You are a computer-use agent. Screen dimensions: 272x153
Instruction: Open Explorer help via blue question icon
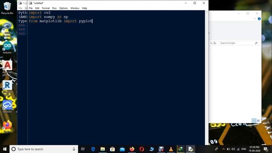pos(259,19)
